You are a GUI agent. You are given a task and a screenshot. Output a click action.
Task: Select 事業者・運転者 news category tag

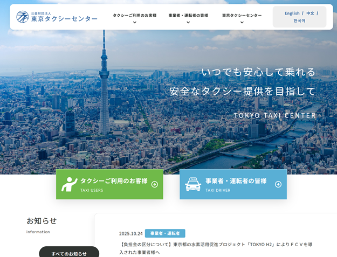point(165,233)
